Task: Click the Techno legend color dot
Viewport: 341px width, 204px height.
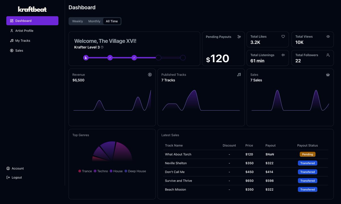Action: point(95,171)
